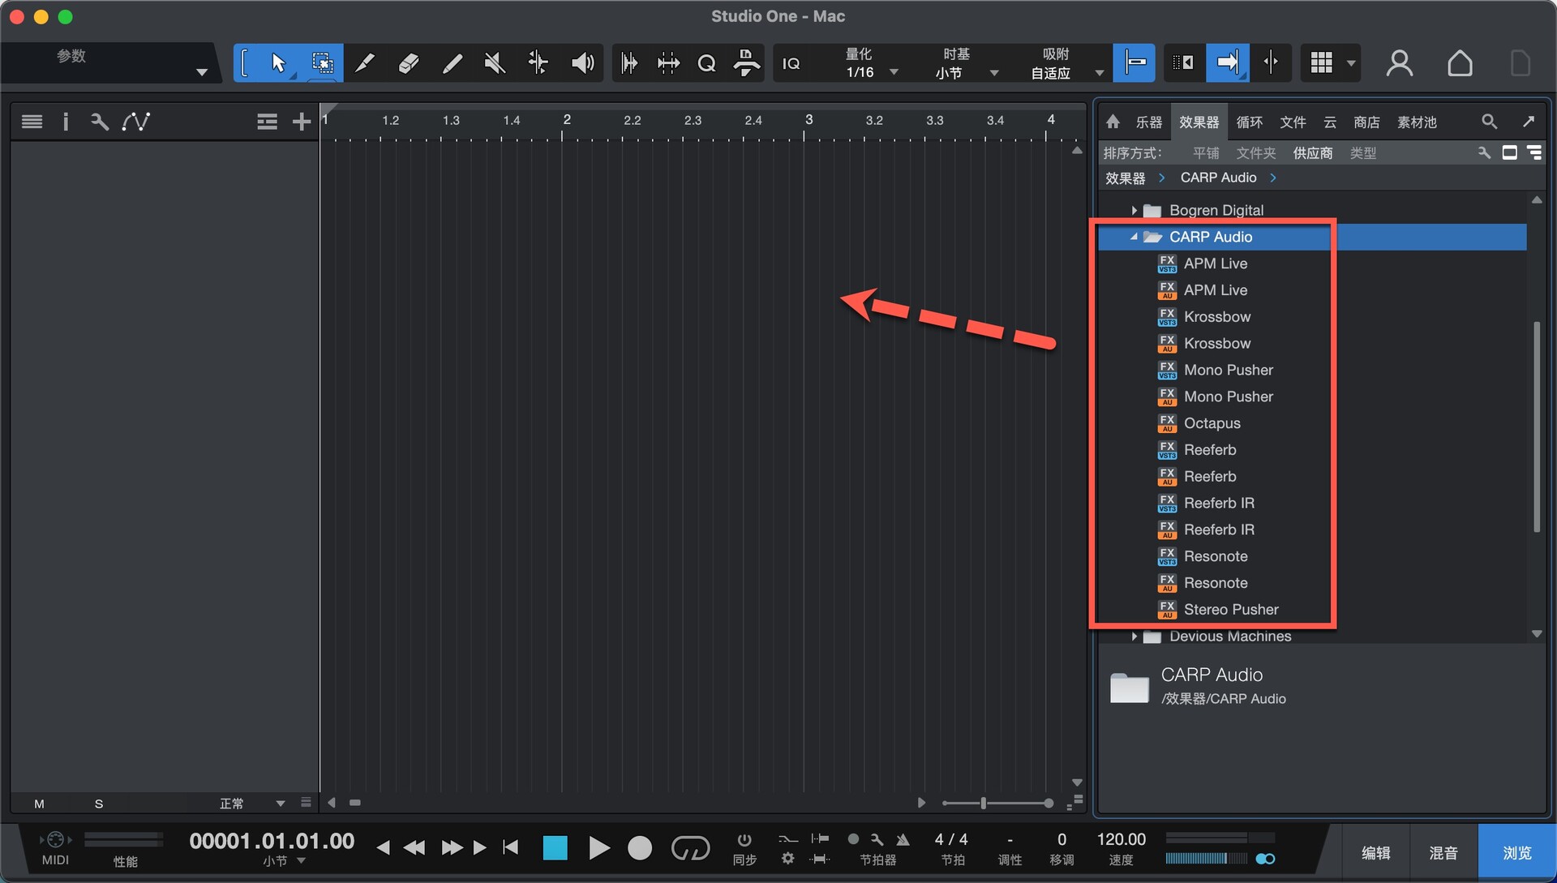Click the browser search magnifier icon
1557x883 pixels.
[1489, 122]
